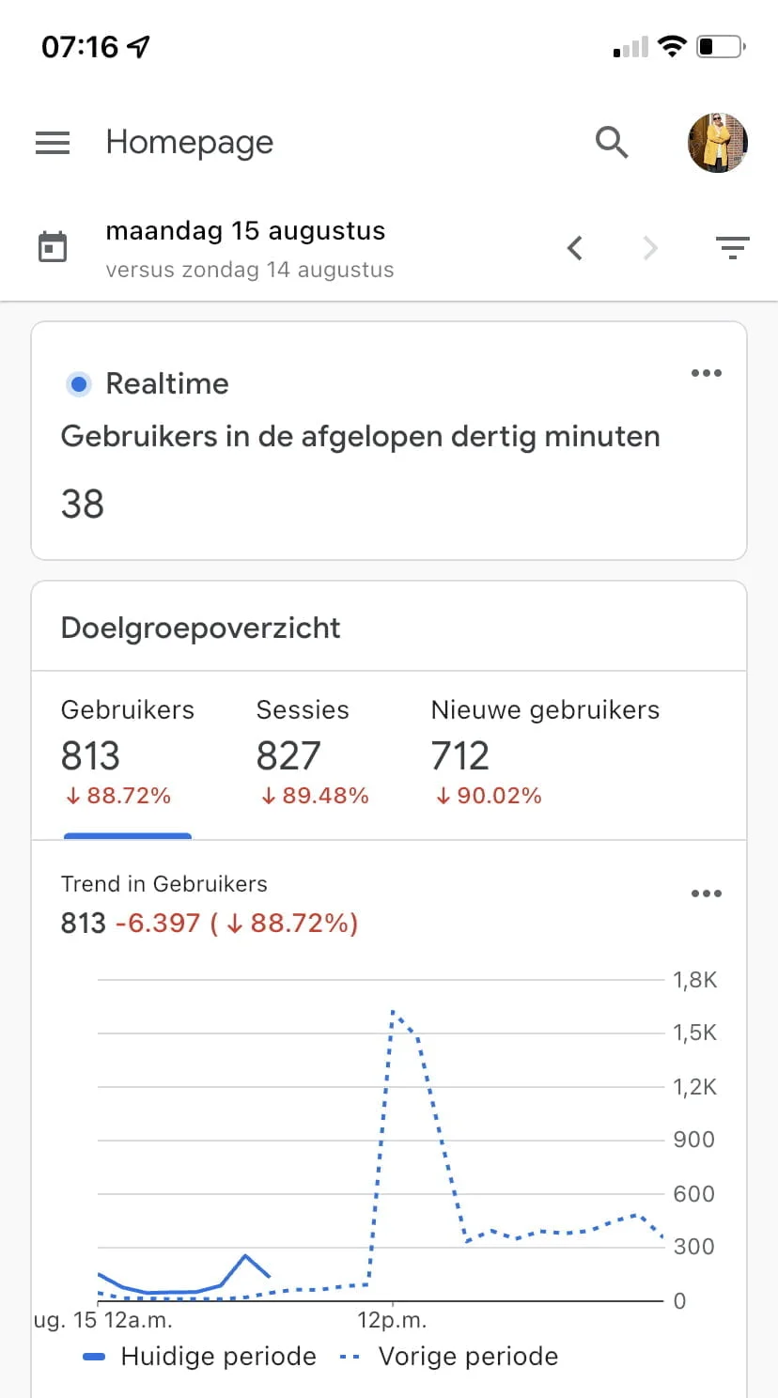The width and height of the screenshot is (778, 1398).
Task: Open the user profile avatar
Action: coord(718,143)
